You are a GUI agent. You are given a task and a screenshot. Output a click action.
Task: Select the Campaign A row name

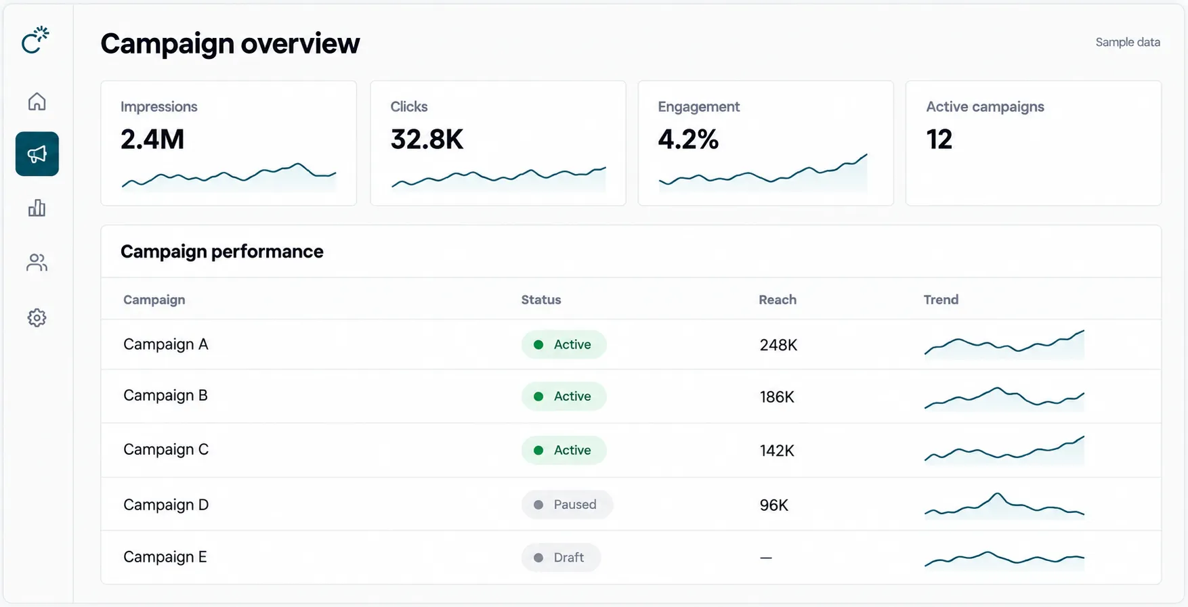click(x=166, y=344)
